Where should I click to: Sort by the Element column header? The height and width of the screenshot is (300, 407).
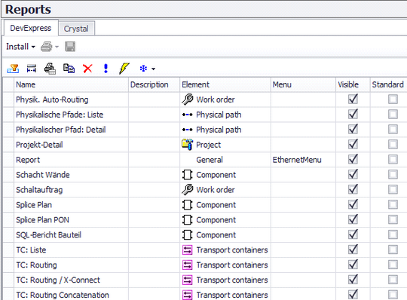coord(225,84)
